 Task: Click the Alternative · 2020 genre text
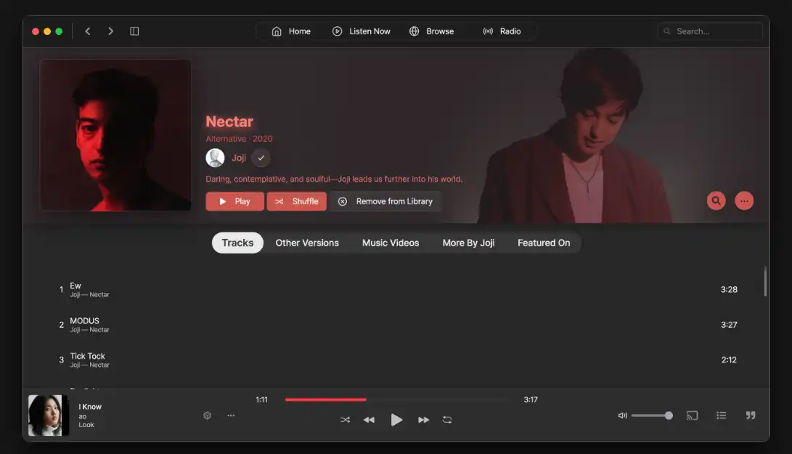tap(239, 139)
